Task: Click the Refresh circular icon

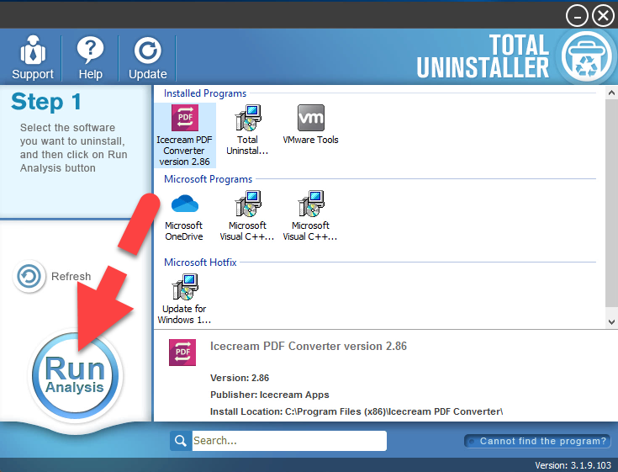Action: (29, 276)
